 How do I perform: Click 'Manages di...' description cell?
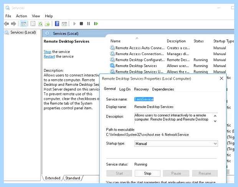[x=178, y=54]
